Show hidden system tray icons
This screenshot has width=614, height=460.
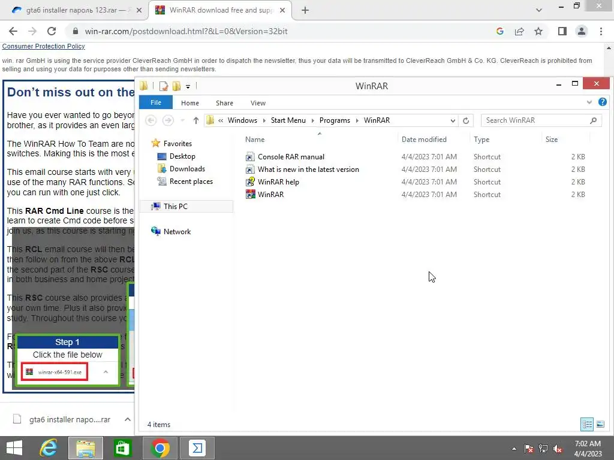click(514, 449)
